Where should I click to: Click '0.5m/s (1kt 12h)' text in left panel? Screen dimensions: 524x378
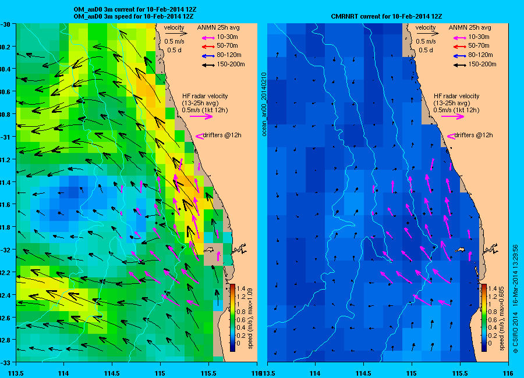click(205, 110)
